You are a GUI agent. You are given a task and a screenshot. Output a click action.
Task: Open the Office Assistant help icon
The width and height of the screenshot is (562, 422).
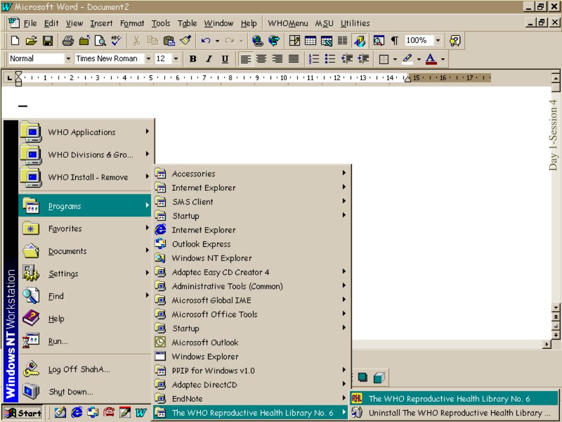click(454, 41)
